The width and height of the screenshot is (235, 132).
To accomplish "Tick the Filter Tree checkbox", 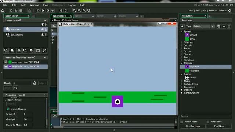I will pos(208,122).
